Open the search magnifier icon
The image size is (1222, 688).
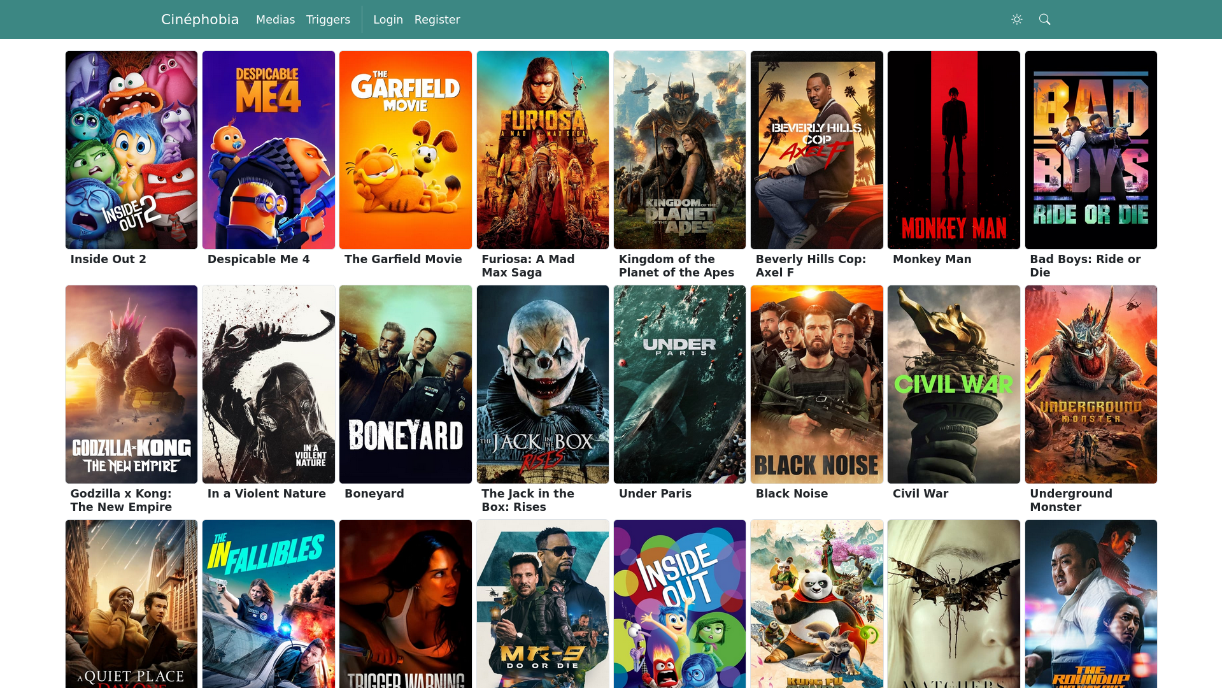click(1045, 20)
